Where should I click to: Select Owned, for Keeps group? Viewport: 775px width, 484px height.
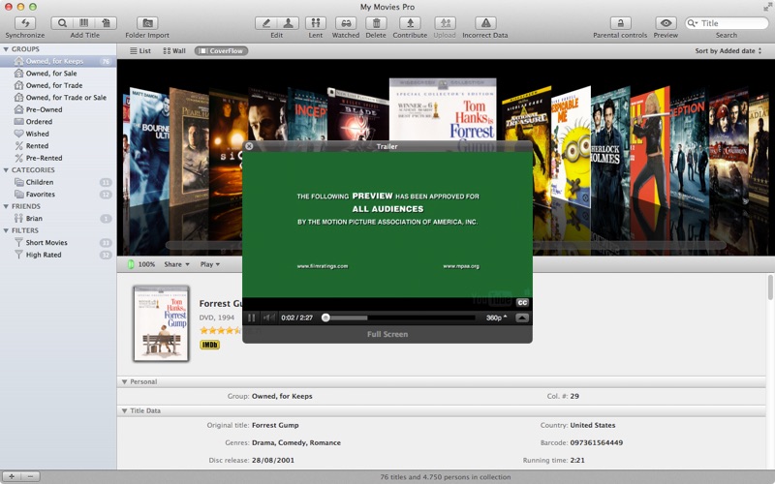pos(58,61)
